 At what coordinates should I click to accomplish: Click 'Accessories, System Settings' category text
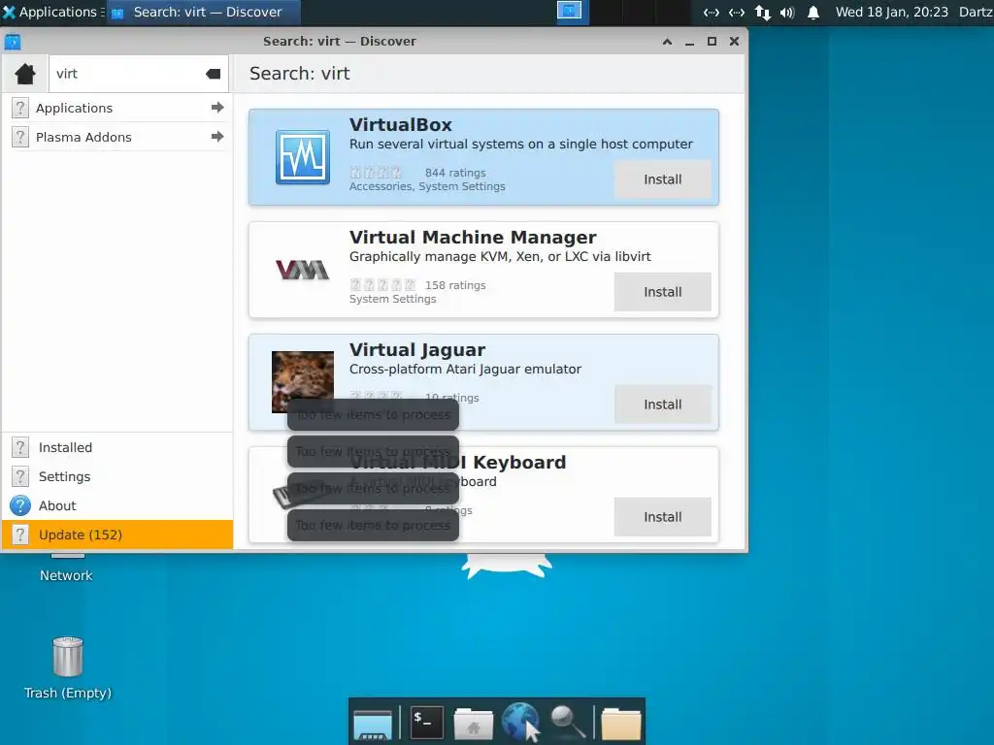click(427, 187)
